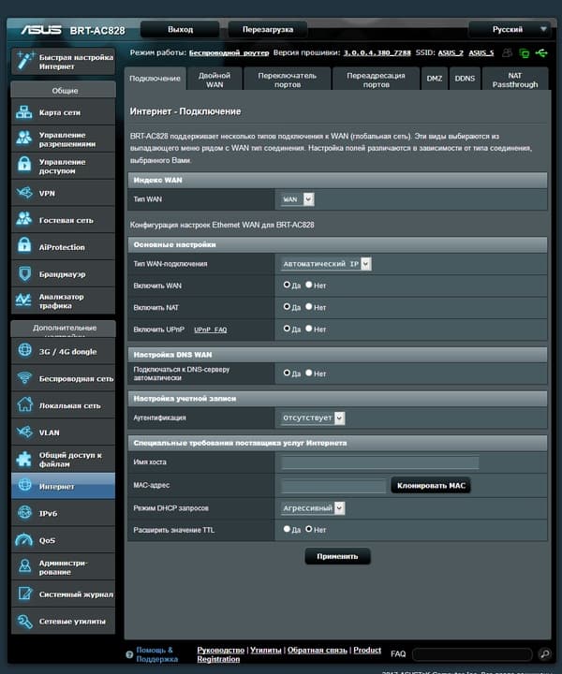Open AiProtection shield icon
The image size is (562, 674).
pos(24,247)
